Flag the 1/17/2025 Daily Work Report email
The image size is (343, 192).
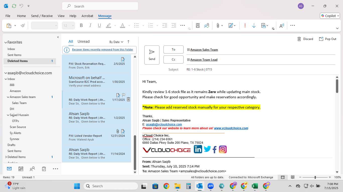click(x=124, y=95)
